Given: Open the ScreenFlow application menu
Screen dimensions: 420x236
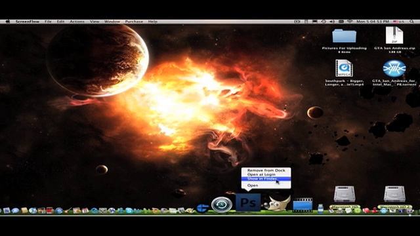Looking at the screenshot, I should (28, 22).
